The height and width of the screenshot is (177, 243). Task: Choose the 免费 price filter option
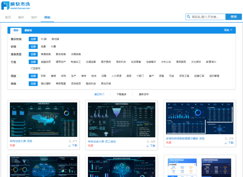pos(44,46)
